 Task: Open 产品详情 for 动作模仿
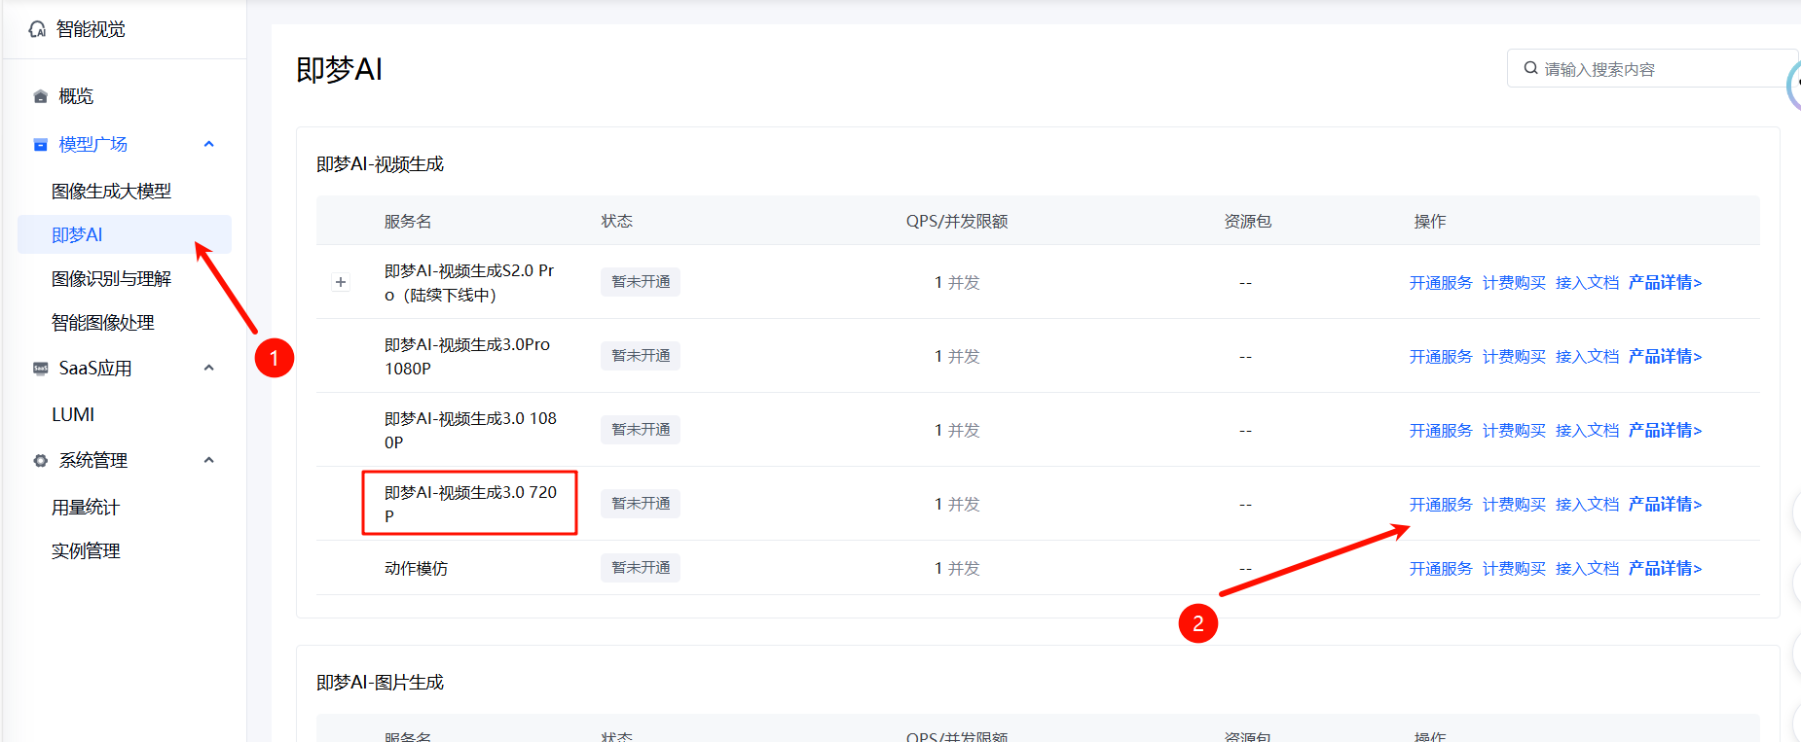(x=1665, y=568)
